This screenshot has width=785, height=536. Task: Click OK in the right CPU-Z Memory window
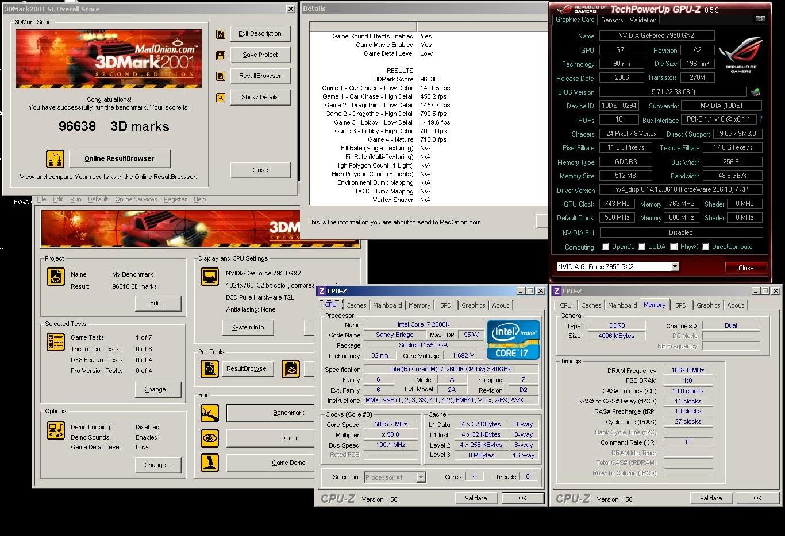pyautogui.click(x=757, y=498)
